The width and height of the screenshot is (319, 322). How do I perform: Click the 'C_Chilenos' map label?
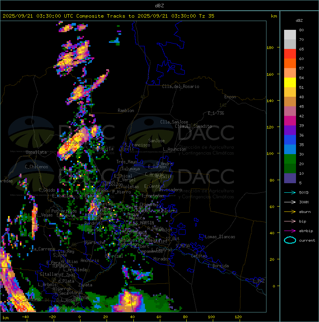point(36,167)
